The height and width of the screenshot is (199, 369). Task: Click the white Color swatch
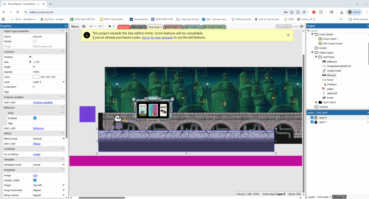coord(36,77)
